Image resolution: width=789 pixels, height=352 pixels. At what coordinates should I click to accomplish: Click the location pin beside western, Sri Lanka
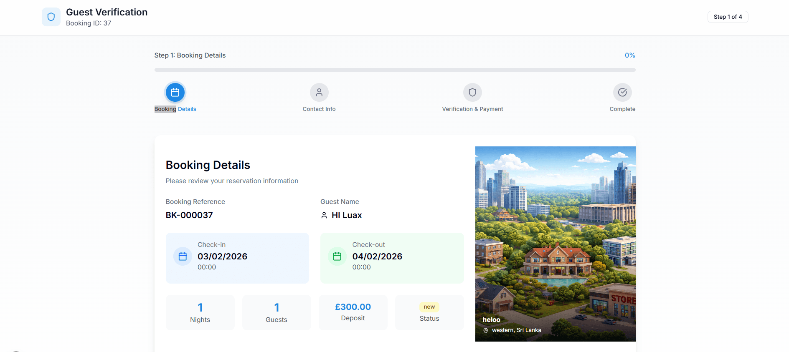486,330
